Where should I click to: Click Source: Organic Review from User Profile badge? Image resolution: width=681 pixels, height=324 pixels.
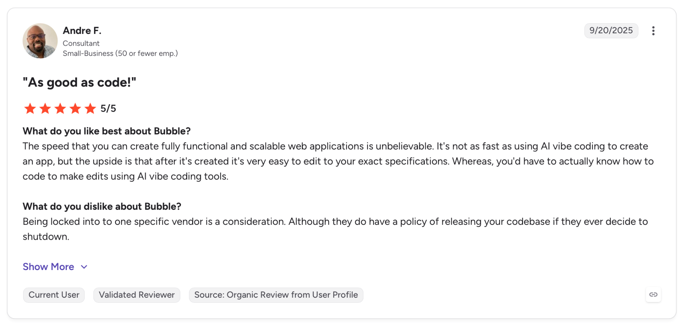tap(276, 295)
